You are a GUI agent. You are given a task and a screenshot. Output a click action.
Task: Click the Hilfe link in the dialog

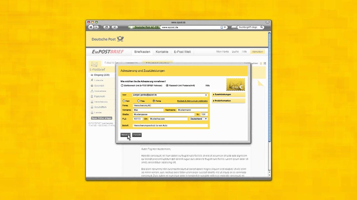pyautogui.click(x=208, y=86)
